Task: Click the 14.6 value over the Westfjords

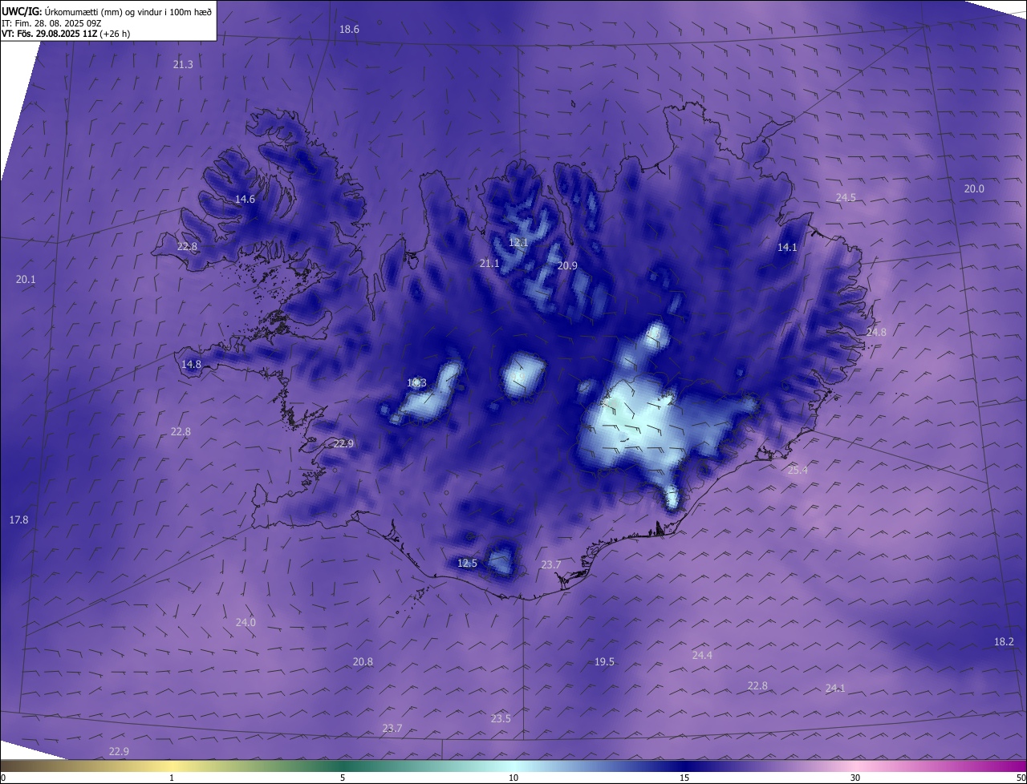Action: (245, 199)
